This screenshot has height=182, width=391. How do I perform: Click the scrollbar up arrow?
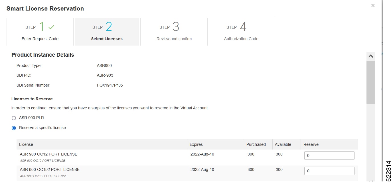[371, 56]
